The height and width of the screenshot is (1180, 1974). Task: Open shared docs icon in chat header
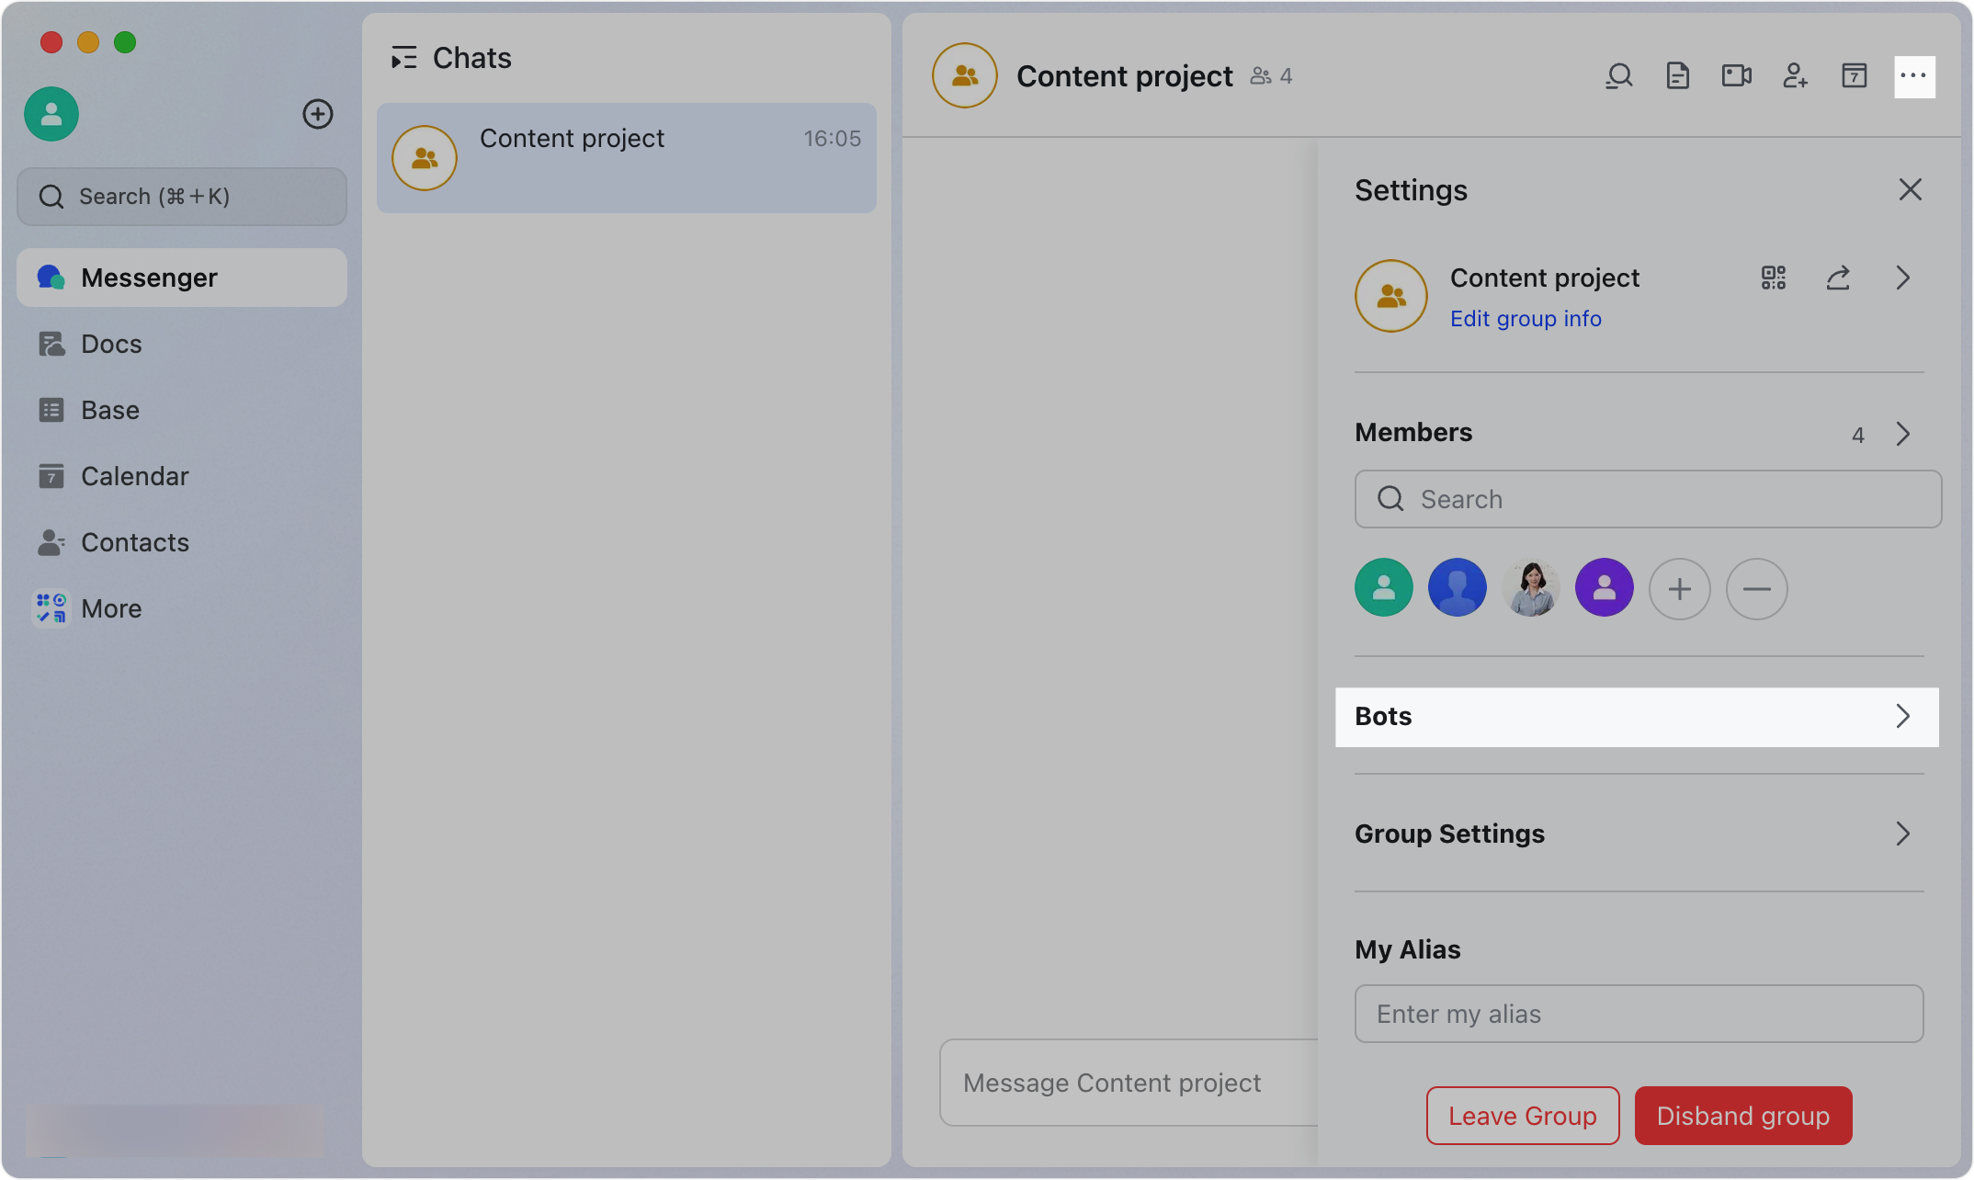coord(1678,76)
